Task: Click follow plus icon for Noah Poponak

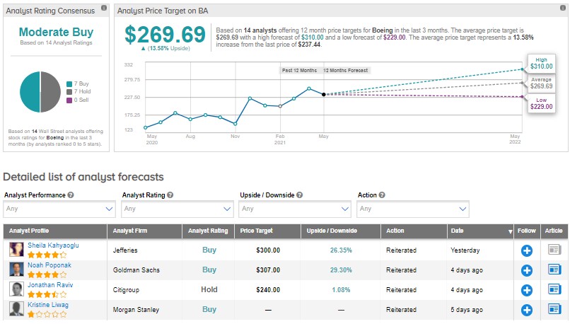Action: pos(526,270)
